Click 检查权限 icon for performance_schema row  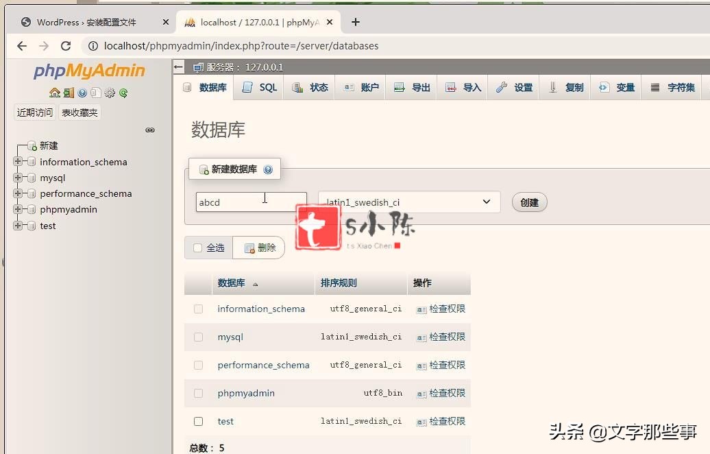[421, 366]
